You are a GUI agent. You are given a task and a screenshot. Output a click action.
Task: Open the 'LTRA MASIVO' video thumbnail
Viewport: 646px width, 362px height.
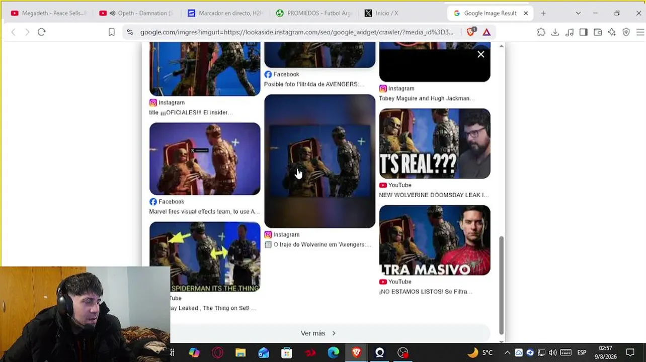click(435, 240)
